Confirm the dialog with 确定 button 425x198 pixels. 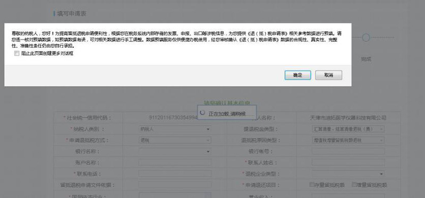click(297, 75)
